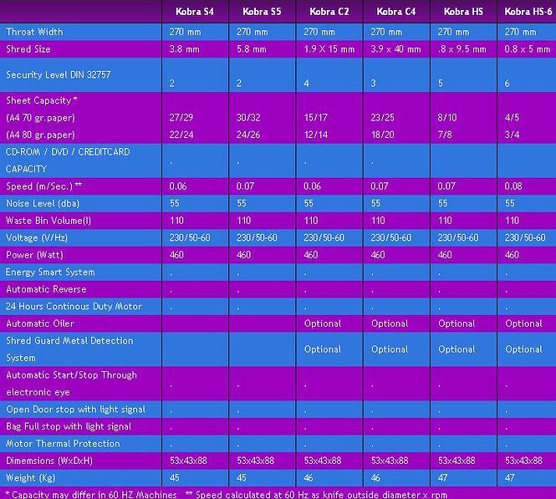Image resolution: width=556 pixels, height=499 pixels.
Task: Select the Shred Size row label
Action: (28, 48)
